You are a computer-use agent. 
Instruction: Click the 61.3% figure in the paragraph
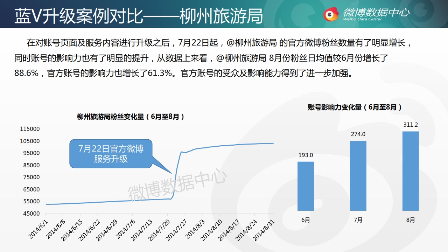coord(160,73)
